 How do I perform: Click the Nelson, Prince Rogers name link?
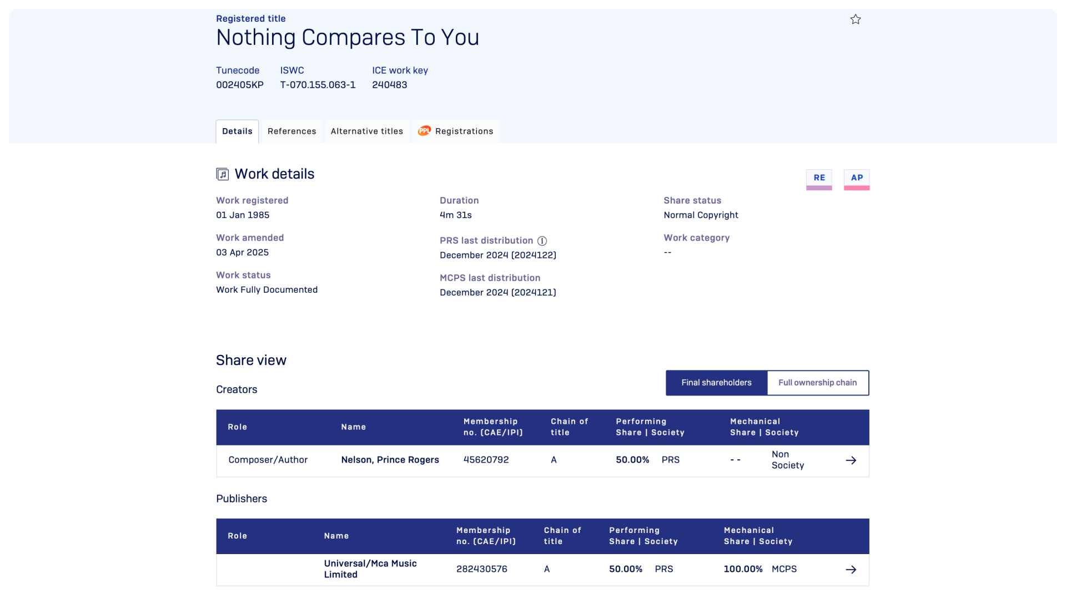(x=390, y=460)
